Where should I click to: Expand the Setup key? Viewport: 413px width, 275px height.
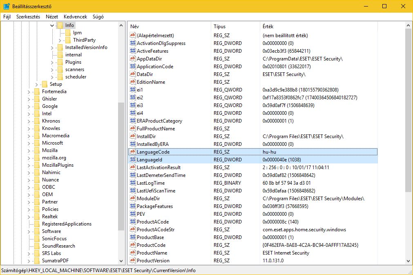[36, 85]
